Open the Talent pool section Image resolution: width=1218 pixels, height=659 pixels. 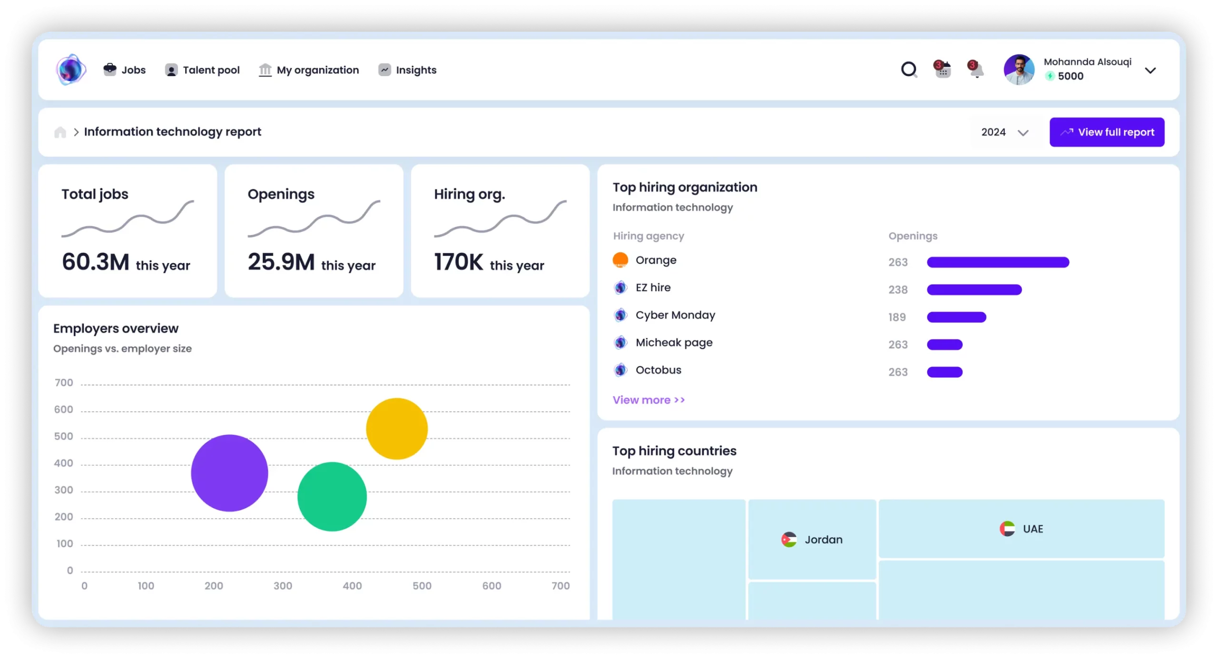[202, 70]
